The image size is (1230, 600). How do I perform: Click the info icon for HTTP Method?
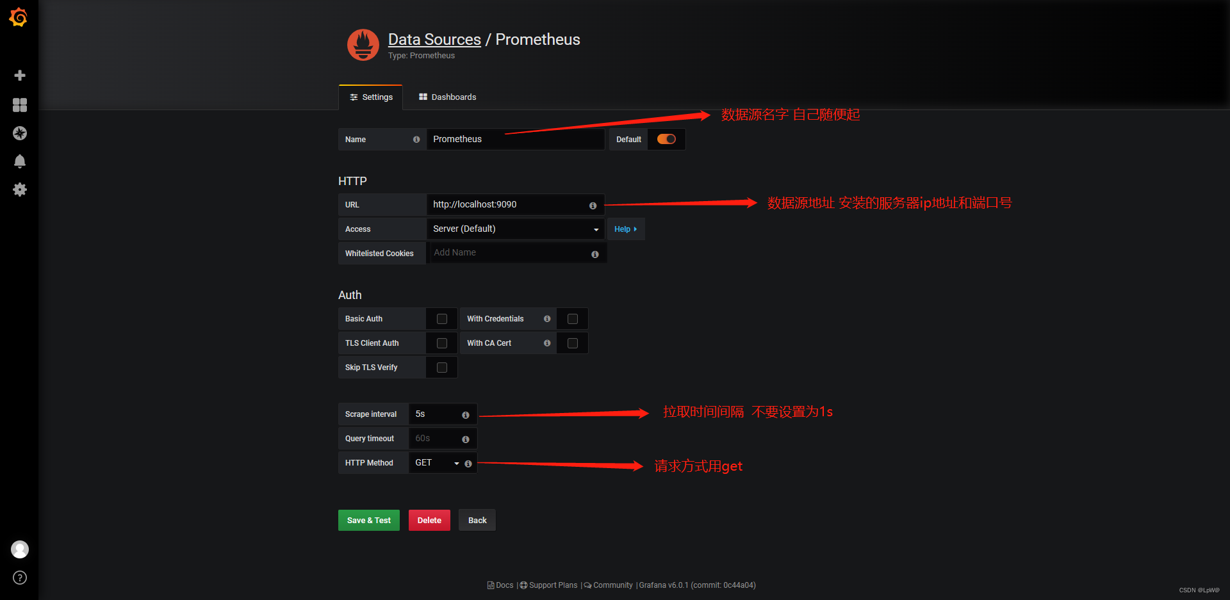pos(468,464)
